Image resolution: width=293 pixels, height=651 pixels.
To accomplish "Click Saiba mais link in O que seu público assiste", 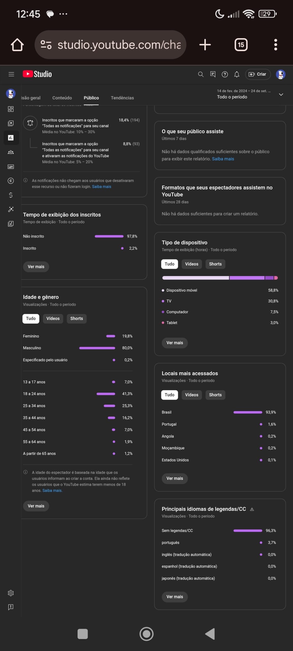I will [223, 159].
